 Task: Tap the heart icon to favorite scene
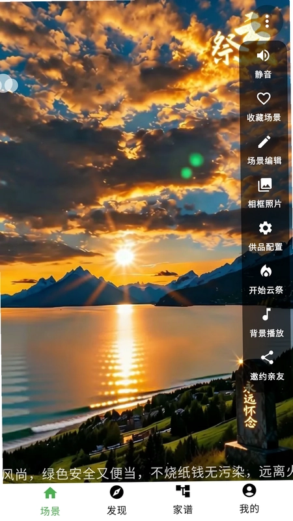tap(264, 99)
